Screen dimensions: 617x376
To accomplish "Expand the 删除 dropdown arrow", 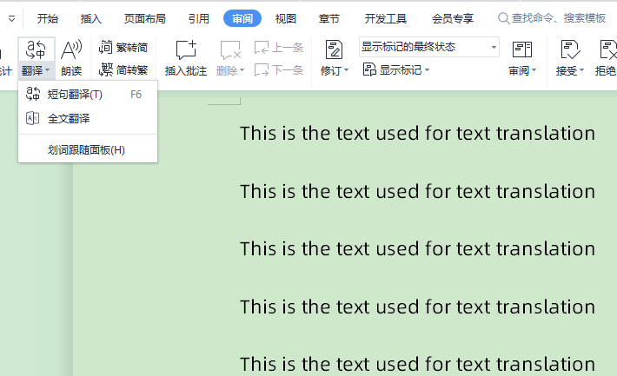I will (x=242, y=70).
